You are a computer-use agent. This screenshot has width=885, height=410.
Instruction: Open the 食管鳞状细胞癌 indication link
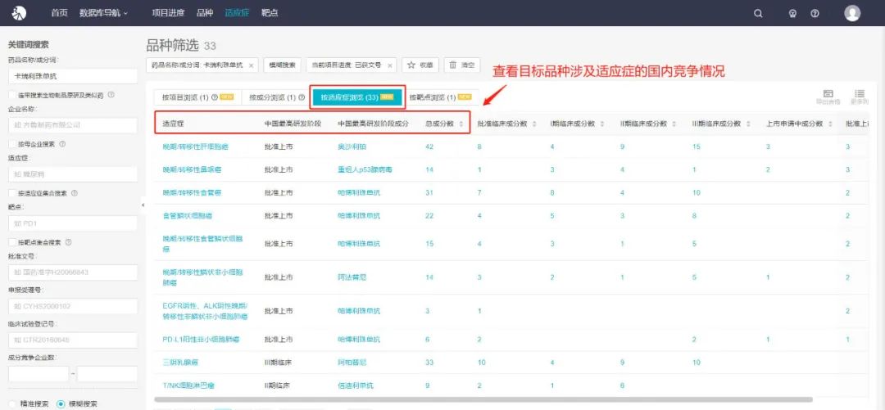(x=188, y=215)
